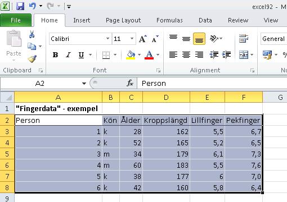
Task: Click the Paste clipboard icon
Action: [14, 38]
